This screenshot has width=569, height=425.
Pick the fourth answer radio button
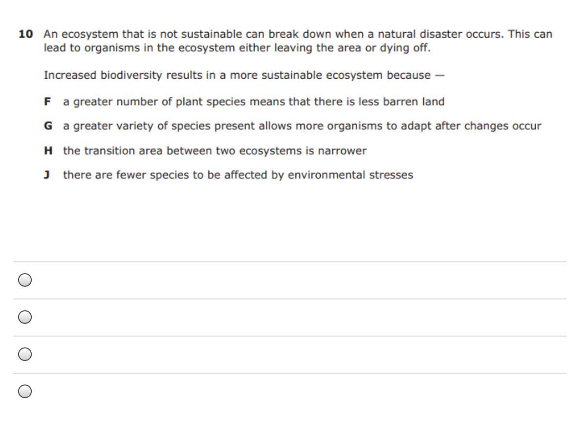pyautogui.click(x=24, y=391)
